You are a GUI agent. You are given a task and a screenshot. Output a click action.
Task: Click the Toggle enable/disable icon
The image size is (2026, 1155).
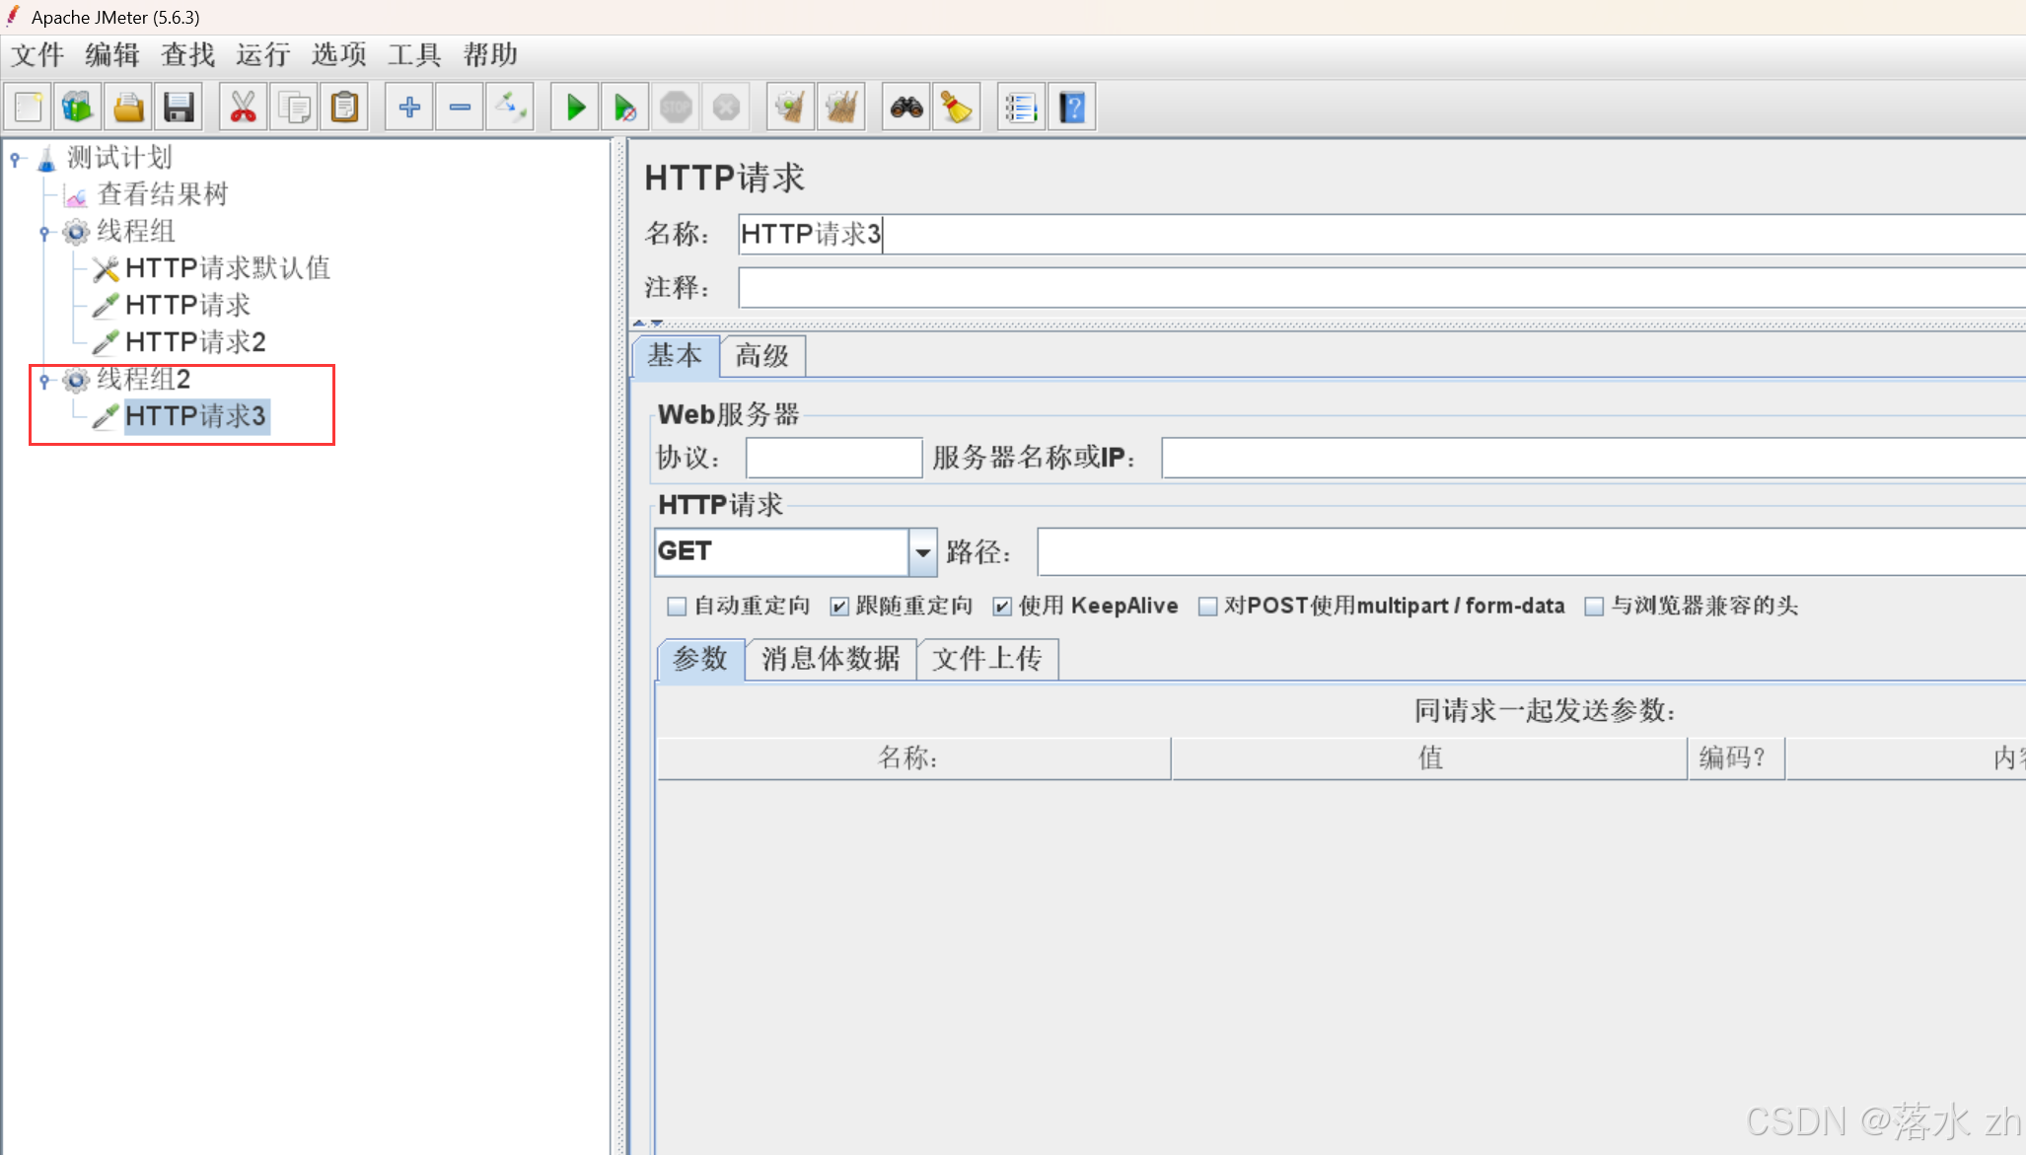coord(510,107)
